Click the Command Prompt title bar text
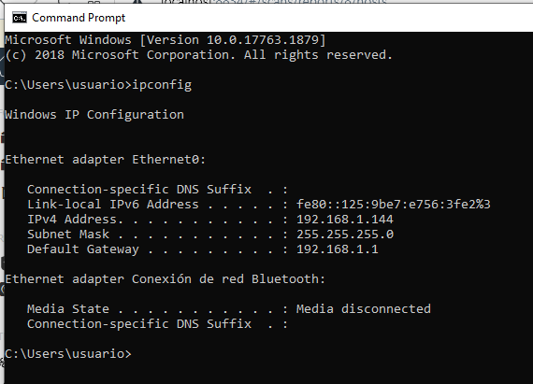 pos(79,18)
